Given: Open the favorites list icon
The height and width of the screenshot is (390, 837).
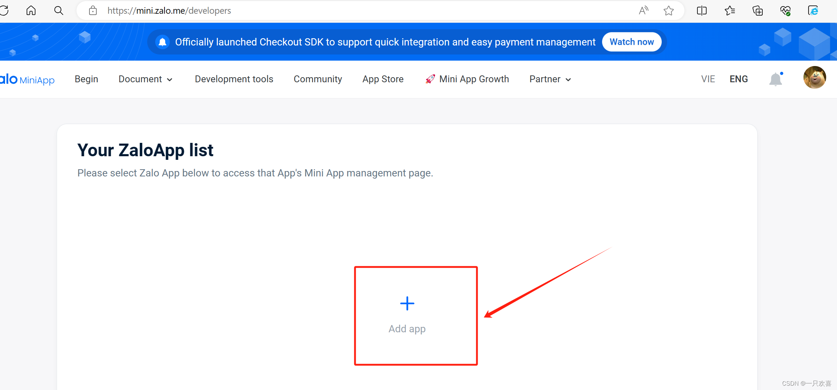Looking at the screenshot, I should [x=729, y=10].
